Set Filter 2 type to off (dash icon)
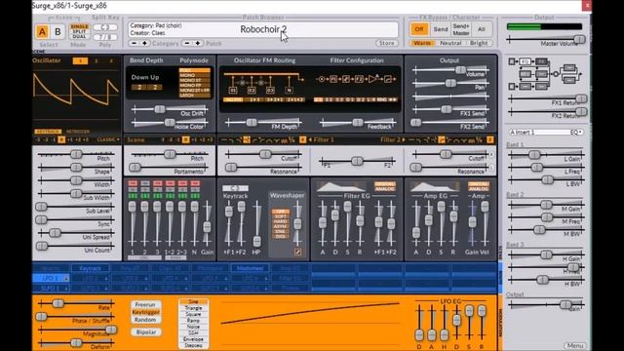624x351 pixels. (410, 139)
